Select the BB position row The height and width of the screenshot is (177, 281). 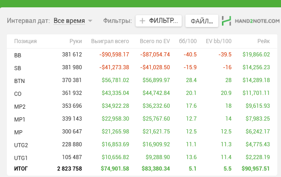[142, 55]
